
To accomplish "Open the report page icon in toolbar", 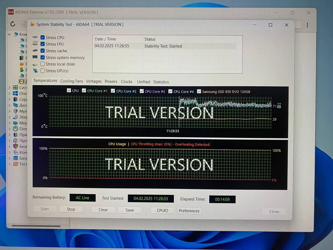I will [24, 24].
